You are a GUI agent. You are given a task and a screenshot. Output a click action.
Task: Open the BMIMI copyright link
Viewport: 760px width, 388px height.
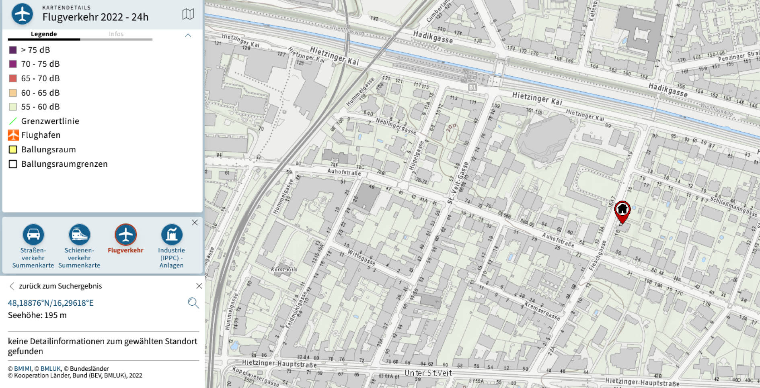coord(23,369)
